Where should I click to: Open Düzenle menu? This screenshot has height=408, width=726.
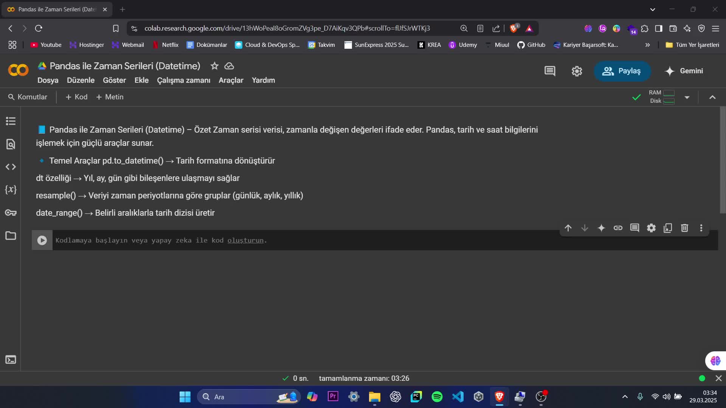point(81,80)
